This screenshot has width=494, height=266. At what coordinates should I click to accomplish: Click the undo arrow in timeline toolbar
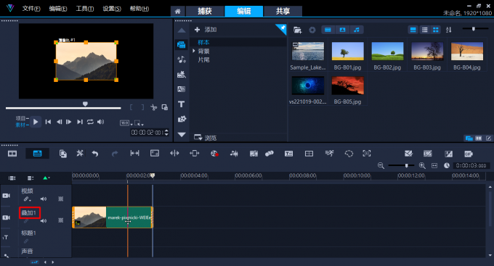[x=95, y=154]
